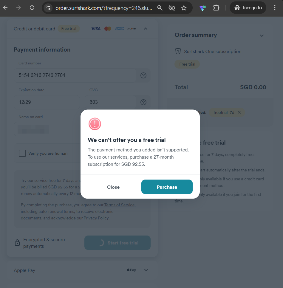Close the free trial error dialog
The height and width of the screenshot is (288, 283).
(x=113, y=187)
